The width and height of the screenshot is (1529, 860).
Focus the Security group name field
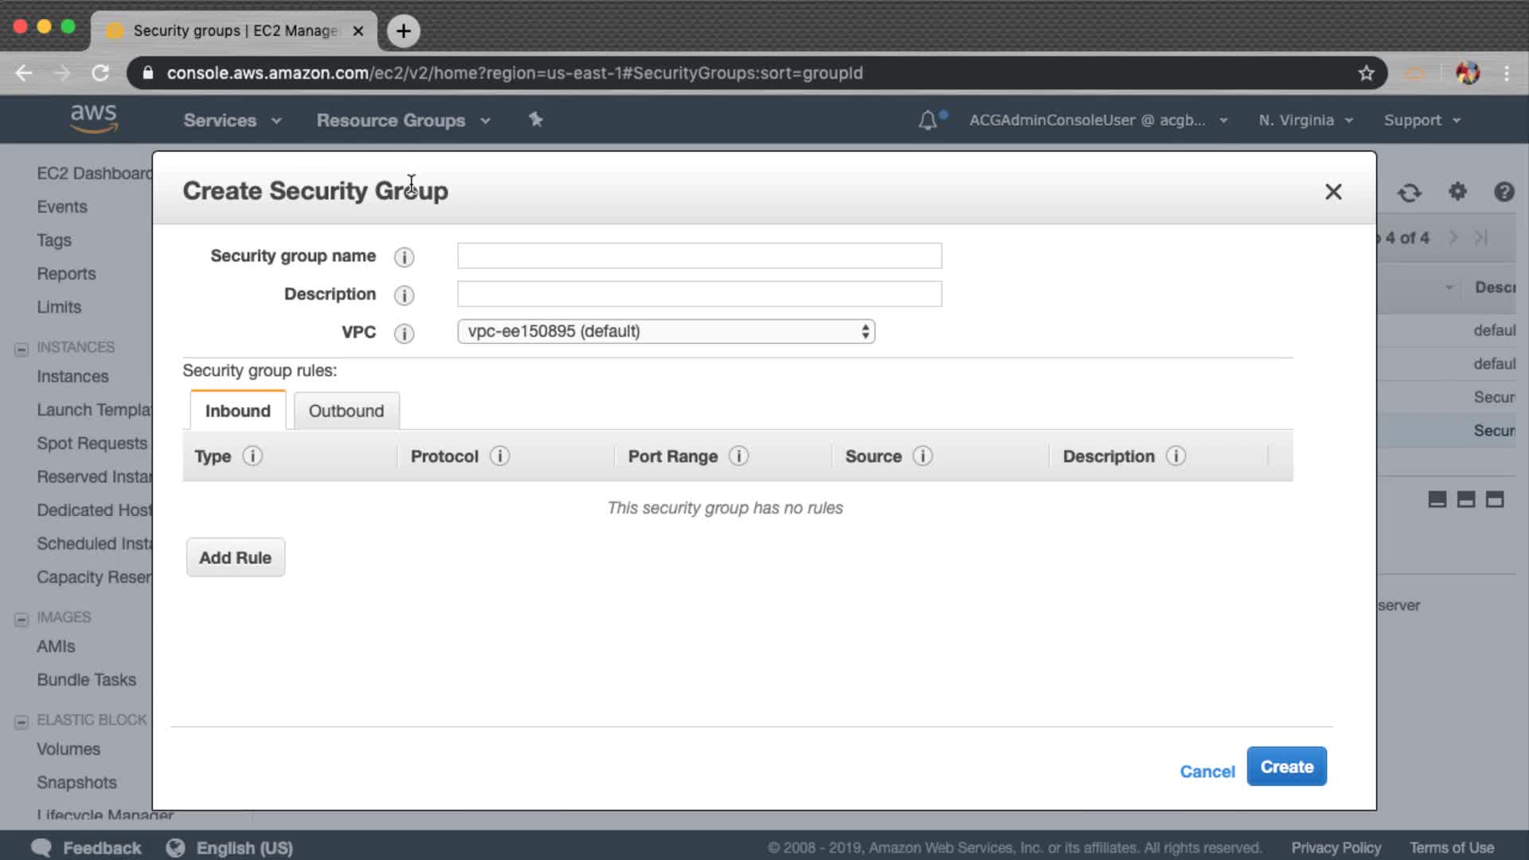point(699,256)
